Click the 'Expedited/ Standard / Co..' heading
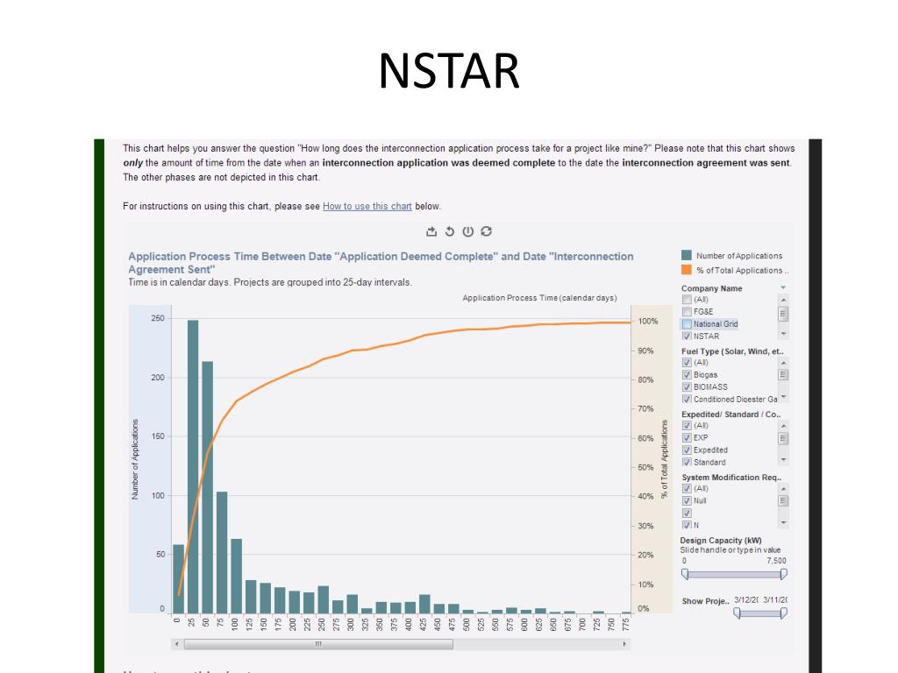 coord(731,414)
